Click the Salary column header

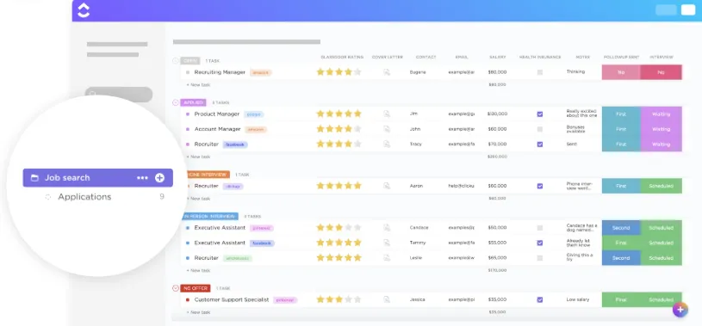pos(497,58)
